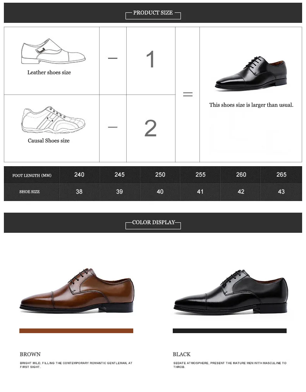Viewport: 306px width, 392px height.
Task: Select the large number 2 graphic
Action: [151, 128]
